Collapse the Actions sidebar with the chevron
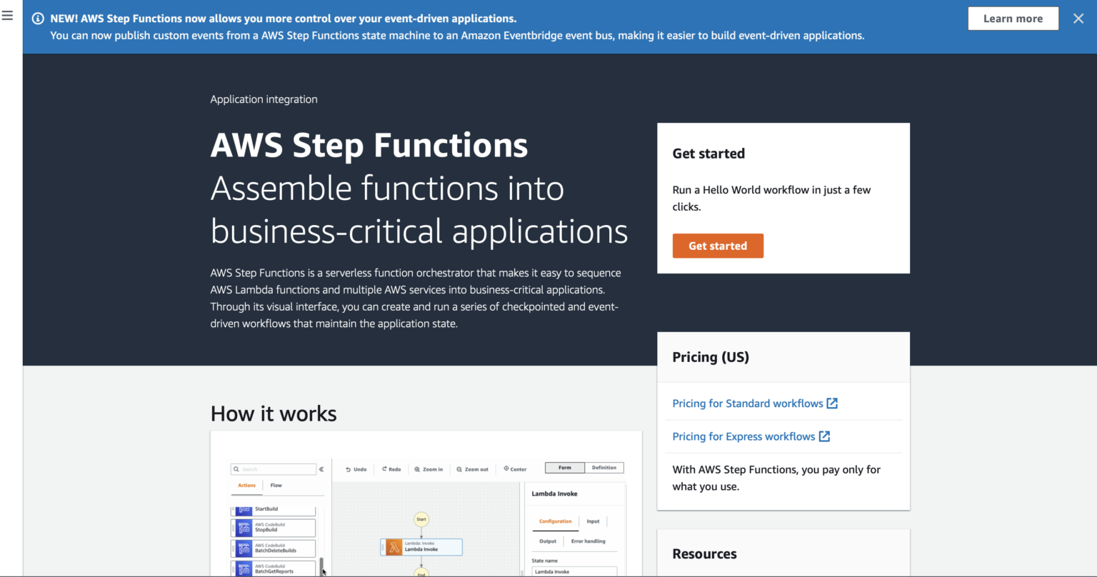Image resolution: width=1097 pixels, height=577 pixels. 321,470
